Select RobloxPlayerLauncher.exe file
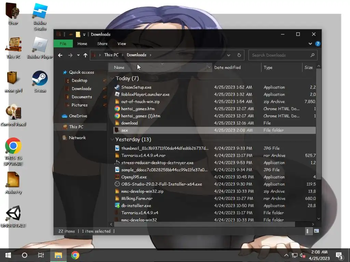The width and height of the screenshot is (350, 262). [145, 94]
